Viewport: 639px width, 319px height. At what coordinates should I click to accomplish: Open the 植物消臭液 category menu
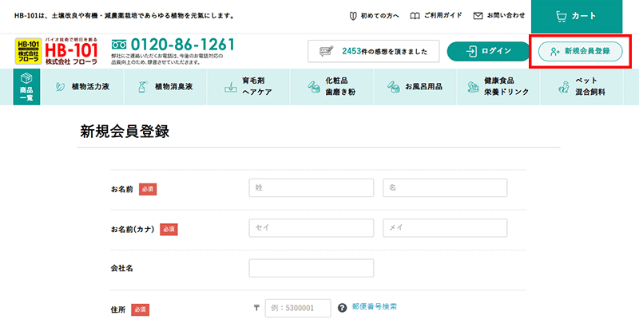pyautogui.click(x=165, y=87)
